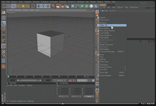
Task: Select the model tool in left palette
Action: pos(4,23)
